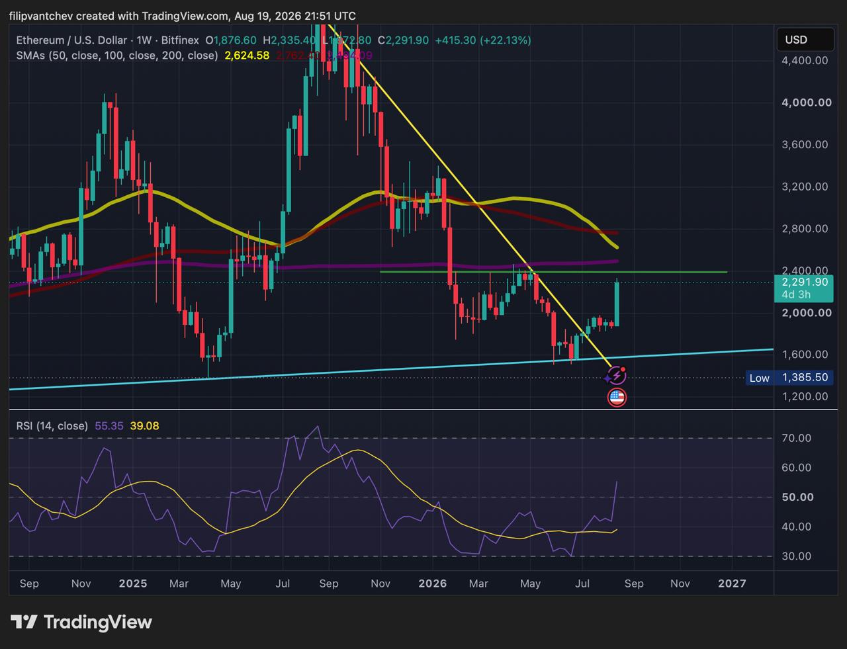Click the US flag economic event icon
The width and height of the screenshot is (847, 649).
(x=617, y=398)
